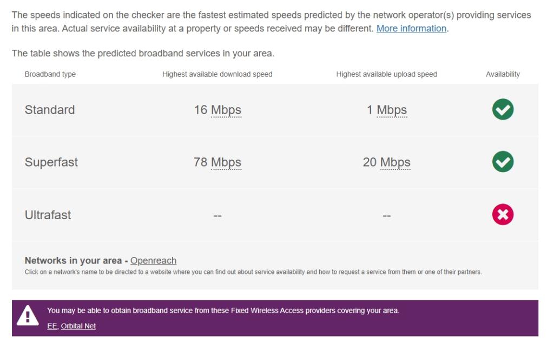Click the green availability checkmark for Superfast

(x=502, y=162)
